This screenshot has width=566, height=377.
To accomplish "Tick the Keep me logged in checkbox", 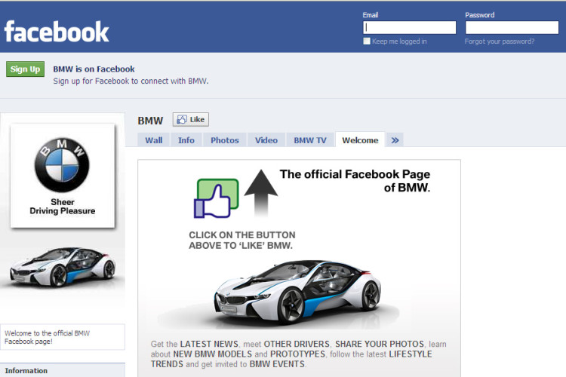I will 367,41.
